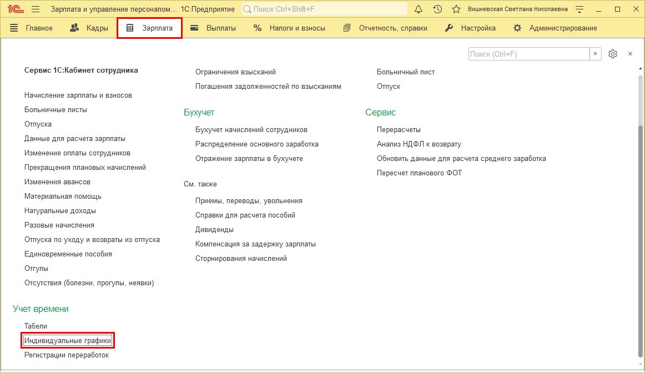Open Распределение основного заработка
645x373 pixels.
257,144
